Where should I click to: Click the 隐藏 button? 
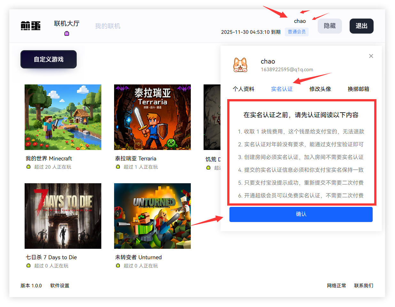coord(329,26)
